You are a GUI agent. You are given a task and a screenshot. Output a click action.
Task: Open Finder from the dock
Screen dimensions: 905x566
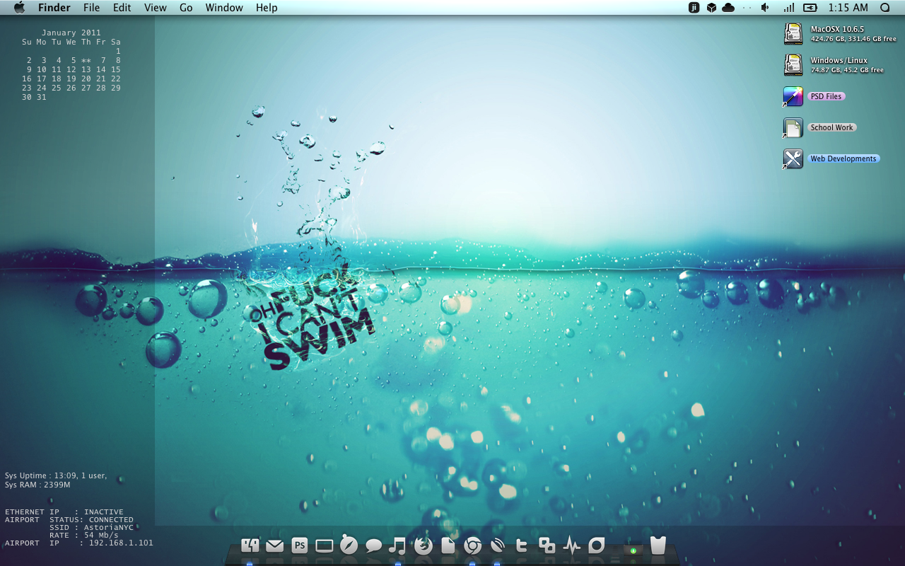[250, 545]
